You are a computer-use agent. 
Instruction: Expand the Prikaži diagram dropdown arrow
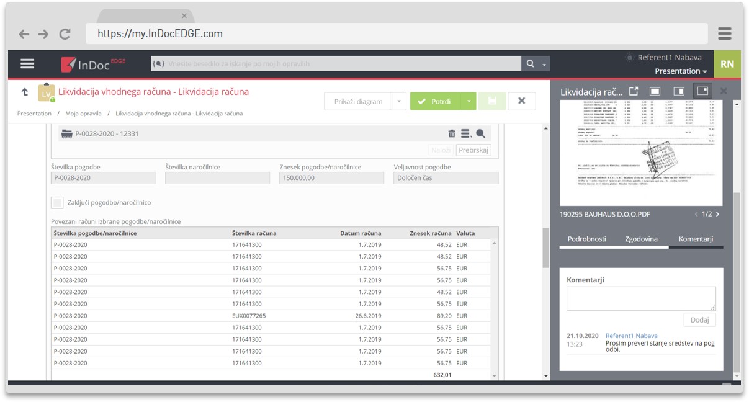pyautogui.click(x=399, y=101)
